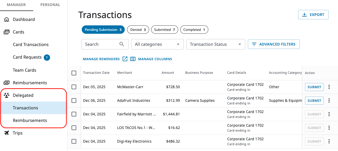
Task: Submit the McMaster-Carr transaction
Action: [x=314, y=87]
